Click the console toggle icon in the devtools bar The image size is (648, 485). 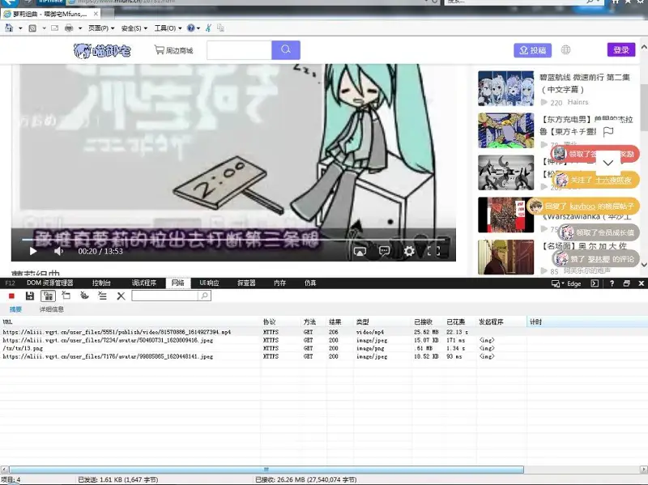595,283
